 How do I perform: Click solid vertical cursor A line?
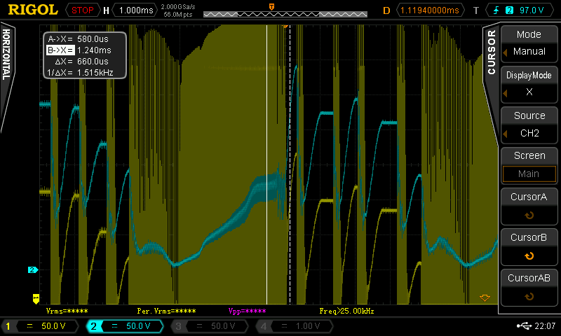267,164
